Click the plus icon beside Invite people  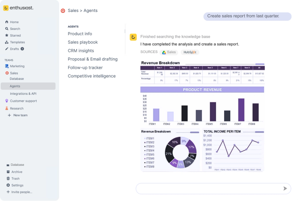(x=8, y=192)
